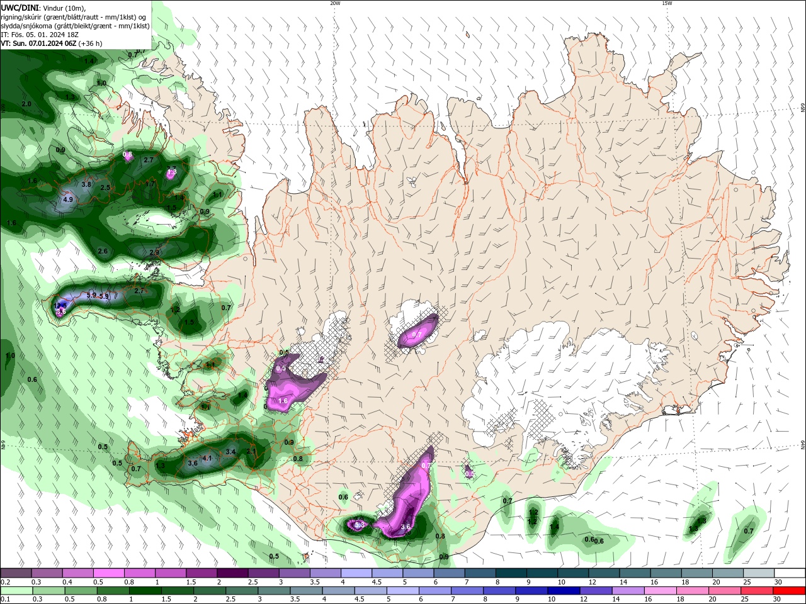Viewport: 806px width, 604px height.
Task: Click the slate blue 6 mm snow swatch
Action: pyautogui.click(x=450, y=573)
